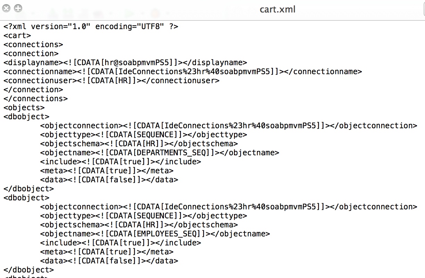Click the first opening dbobject tag
The image size is (425, 278).
click(26, 116)
